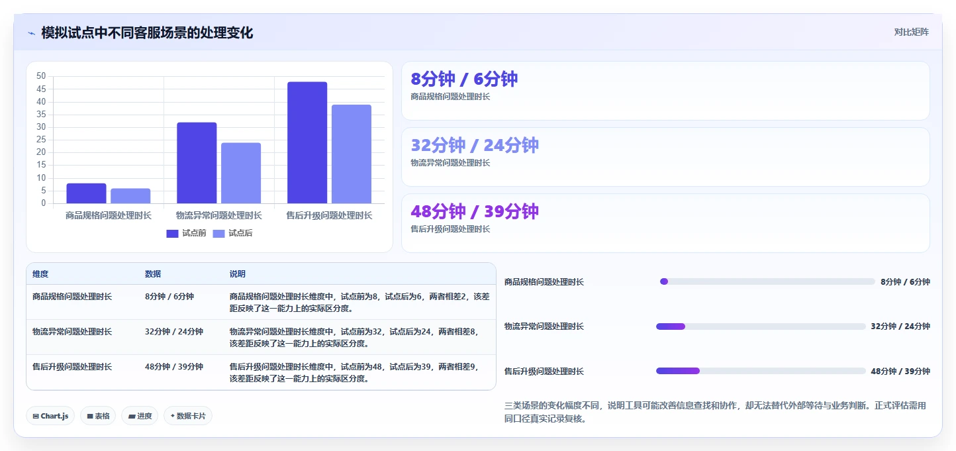The image size is (956, 451).
Task: Toggle the 试点前 legend swatch
Action: [172, 233]
